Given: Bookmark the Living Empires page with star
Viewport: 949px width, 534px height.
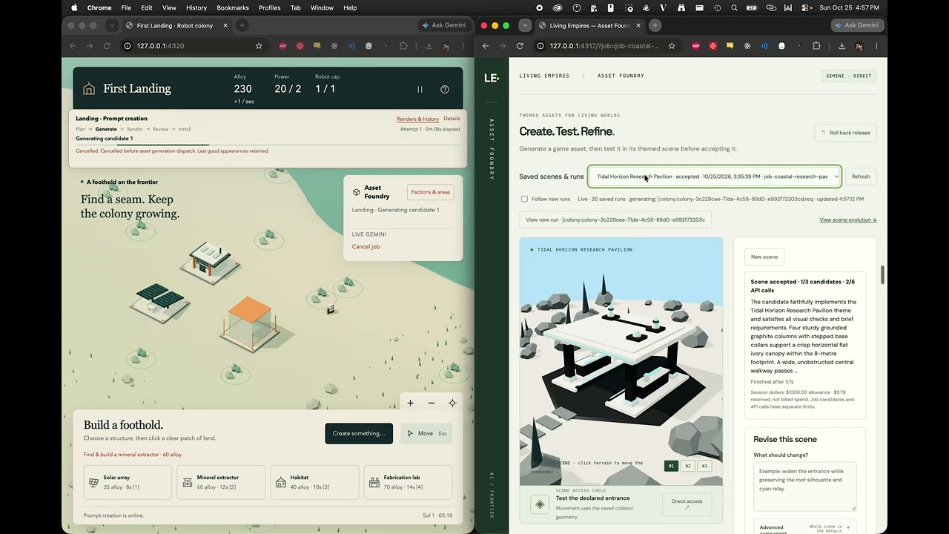Looking at the screenshot, I should [x=672, y=46].
